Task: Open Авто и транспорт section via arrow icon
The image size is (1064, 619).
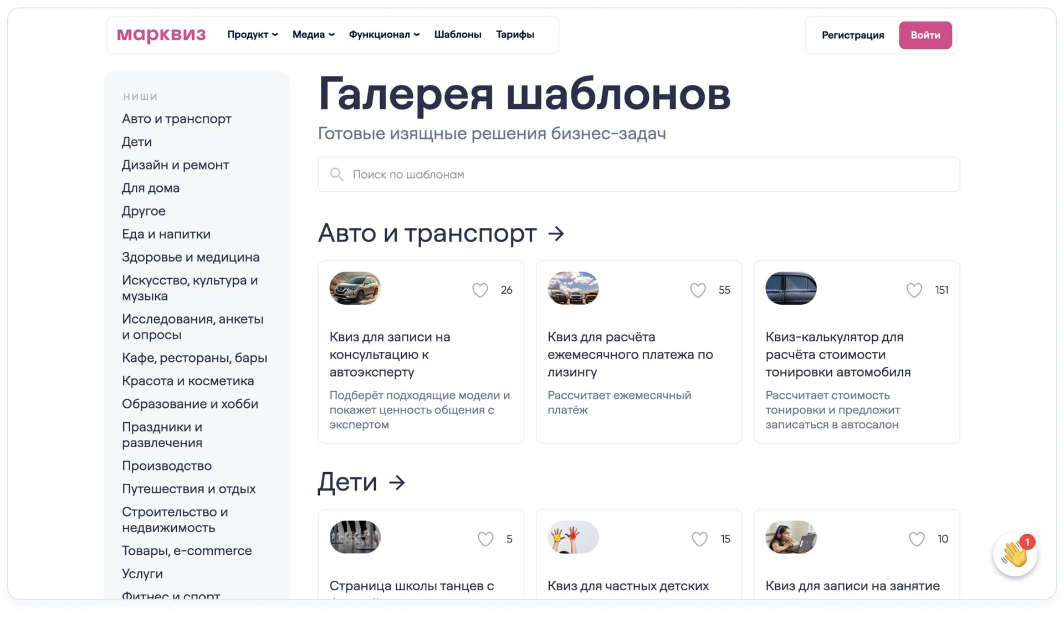Action: pos(555,233)
